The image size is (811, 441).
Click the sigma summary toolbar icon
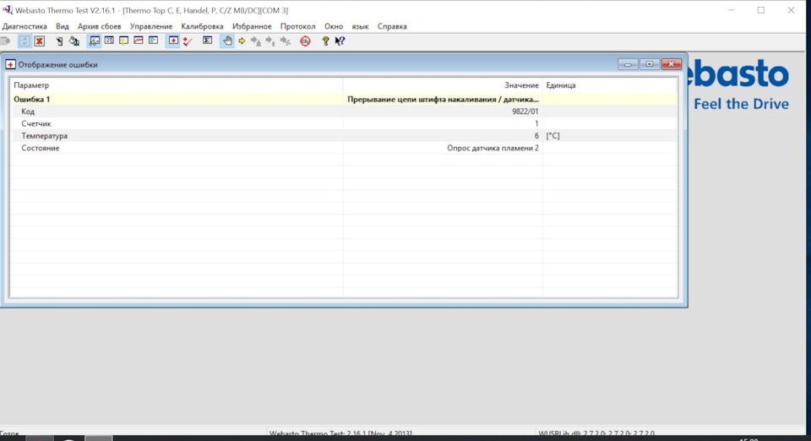tap(208, 41)
